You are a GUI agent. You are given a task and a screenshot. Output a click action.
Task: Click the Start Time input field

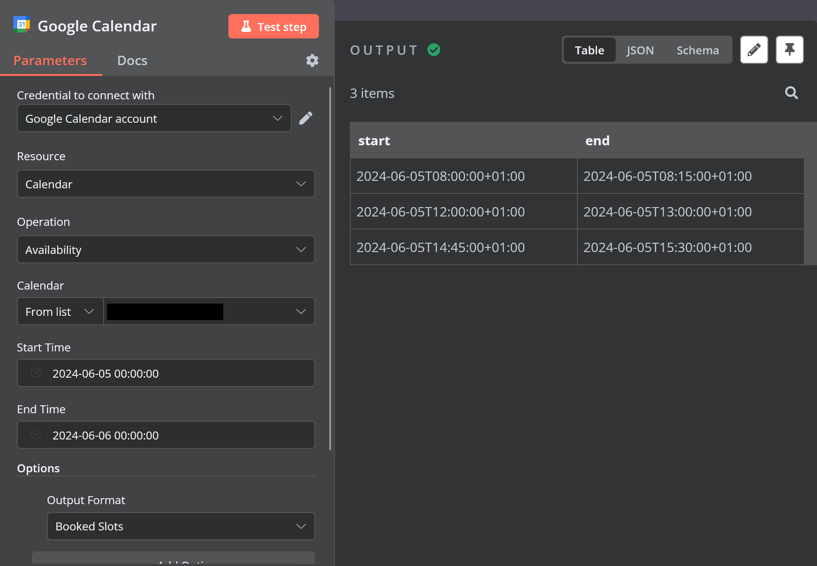click(166, 373)
